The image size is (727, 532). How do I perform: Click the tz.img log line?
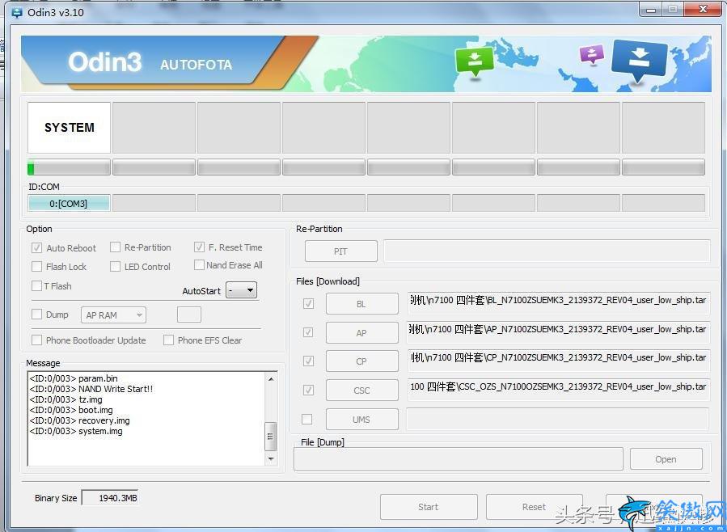click(66, 399)
